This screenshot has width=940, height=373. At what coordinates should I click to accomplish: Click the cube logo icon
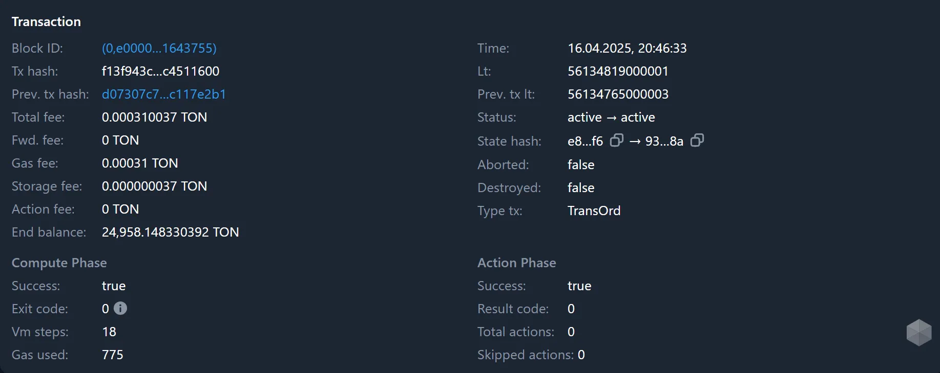pyautogui.click(x=918, y=333)
